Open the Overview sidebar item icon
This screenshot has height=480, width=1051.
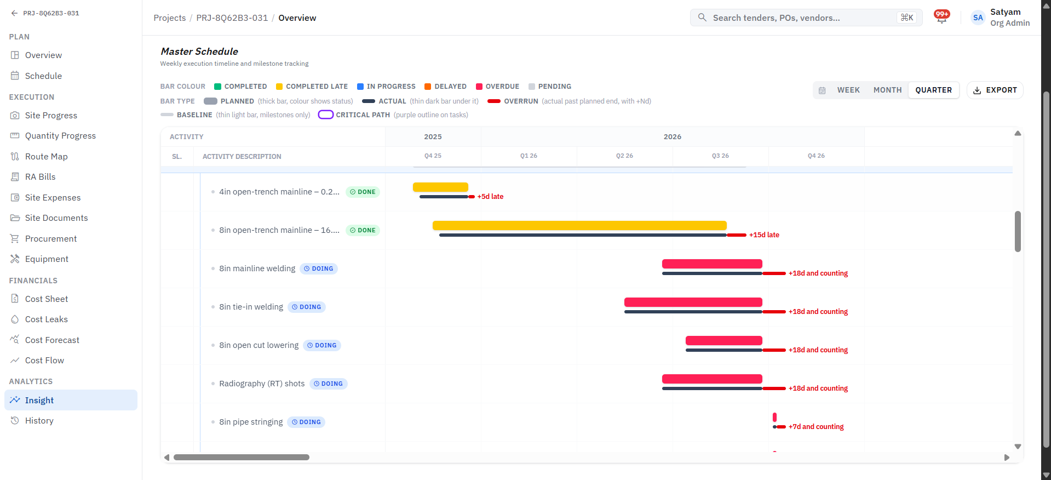(x=15, y=55)
